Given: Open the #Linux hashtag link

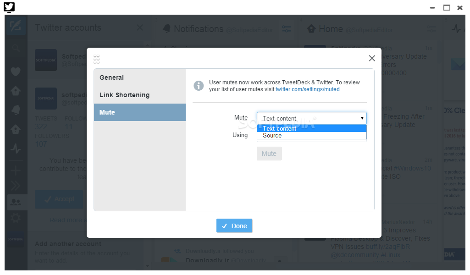Looking at the screenshot, I should pyautogui.click(x=390, y=255).
